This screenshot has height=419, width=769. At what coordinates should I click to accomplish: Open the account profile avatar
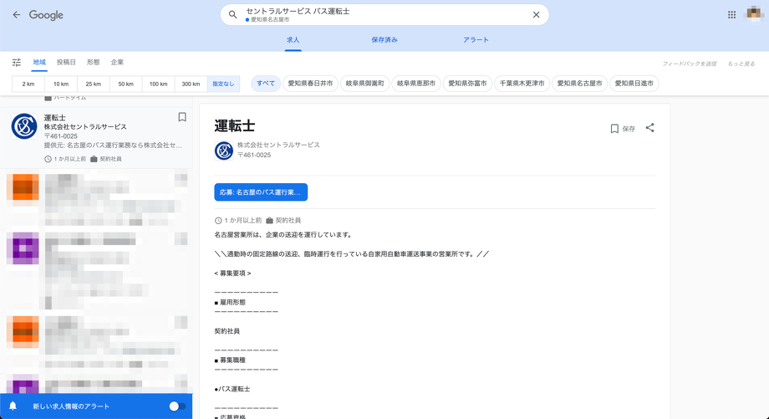click(x=754, y=14)
